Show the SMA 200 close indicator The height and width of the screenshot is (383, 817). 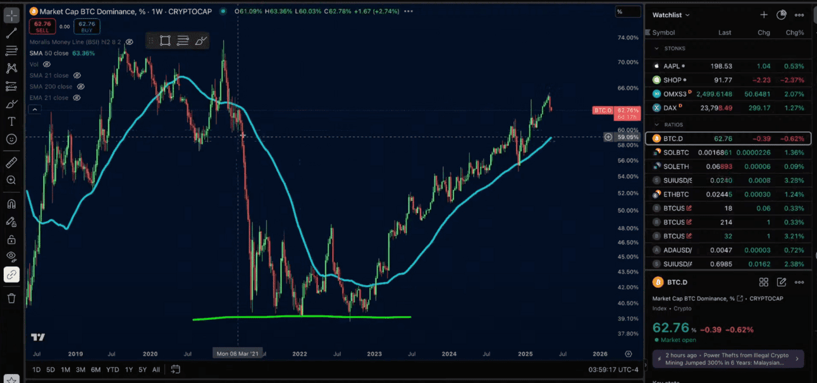coord(80,87)
